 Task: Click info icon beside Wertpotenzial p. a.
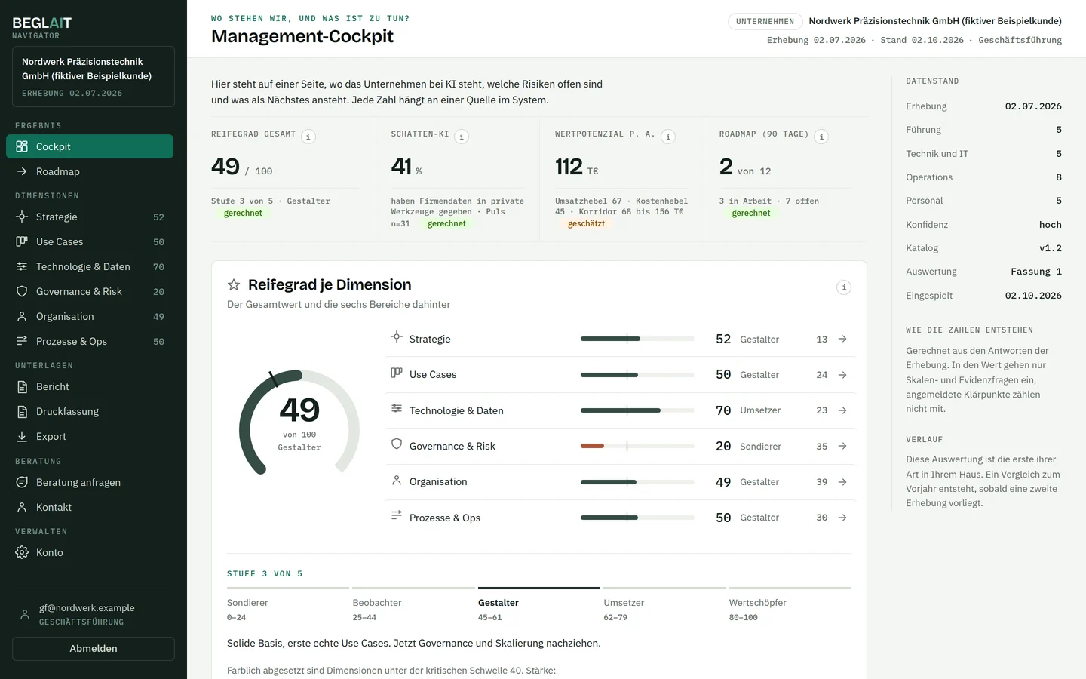(x=668, y=137)
